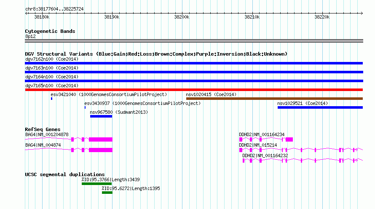The width and height of the screenshot is (375, 209).
Task: Click the UCSC segmental duplications track title
Action: coord(65,174)
